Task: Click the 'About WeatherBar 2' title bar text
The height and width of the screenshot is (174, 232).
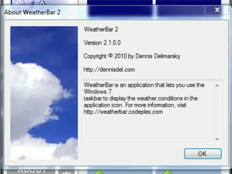Action: (x=32, y=12)
